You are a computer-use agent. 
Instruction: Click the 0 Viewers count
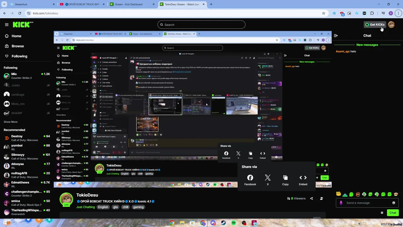coord(296,199)
